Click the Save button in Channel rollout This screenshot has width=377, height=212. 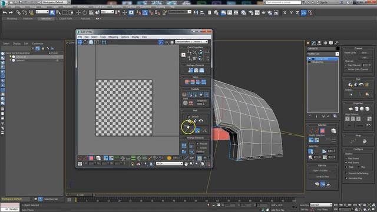pos(365,52)
